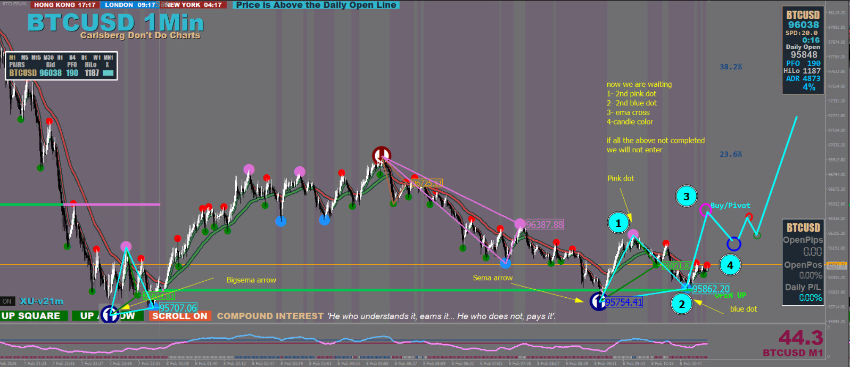Select the 95862.20 cyan price label
The width and height of the screenshot is (850, 367).
[711, 289]
